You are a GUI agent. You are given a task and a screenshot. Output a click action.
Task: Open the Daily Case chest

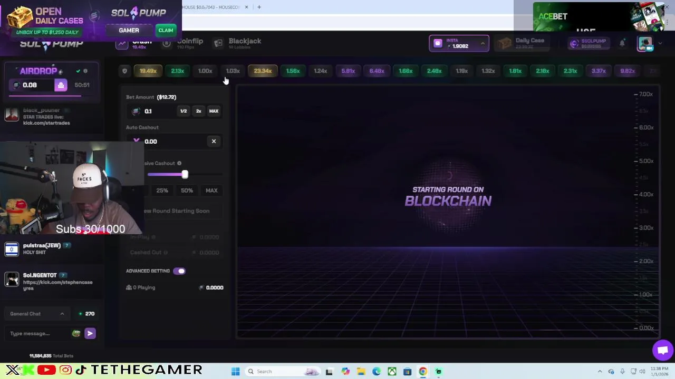(505, 43)
